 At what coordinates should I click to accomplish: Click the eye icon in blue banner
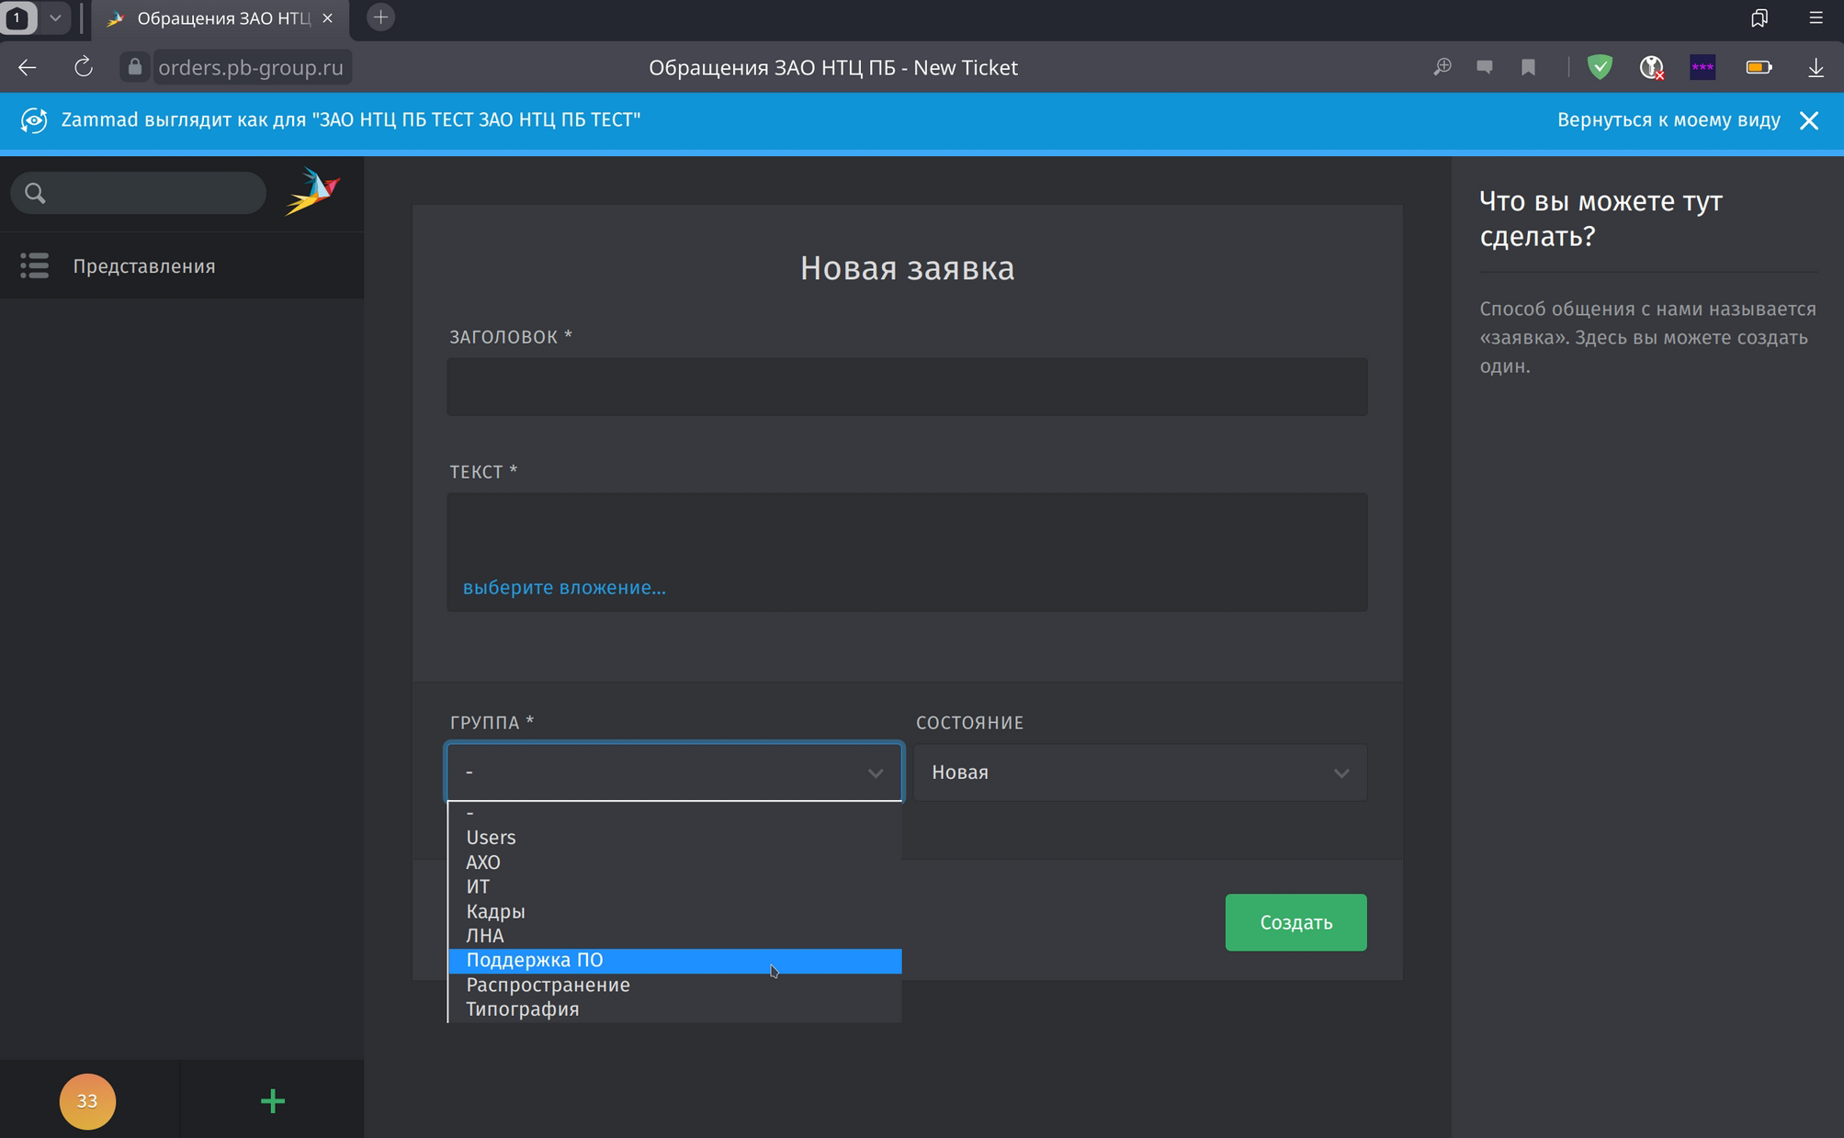[x=34, y=120]
